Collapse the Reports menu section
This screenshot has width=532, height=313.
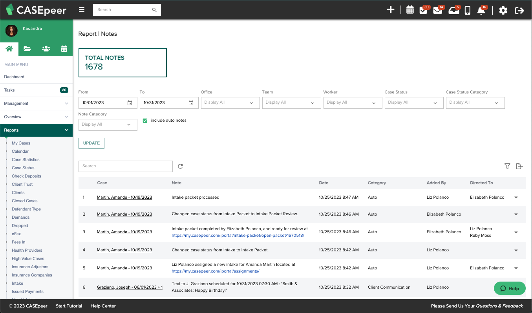[x=36, y=130]
